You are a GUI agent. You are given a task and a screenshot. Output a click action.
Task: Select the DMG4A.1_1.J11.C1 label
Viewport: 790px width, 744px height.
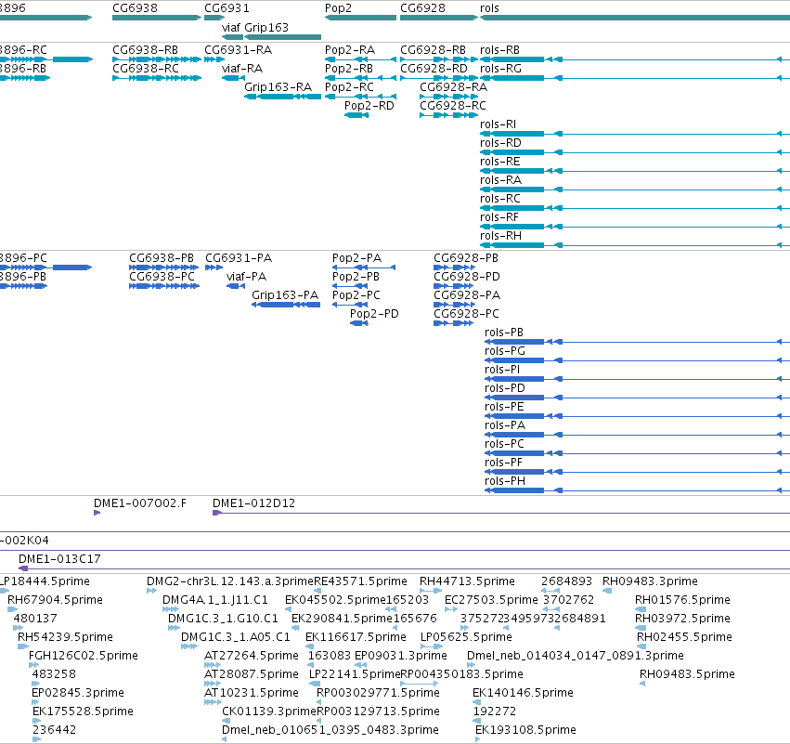tap(215, 600)
